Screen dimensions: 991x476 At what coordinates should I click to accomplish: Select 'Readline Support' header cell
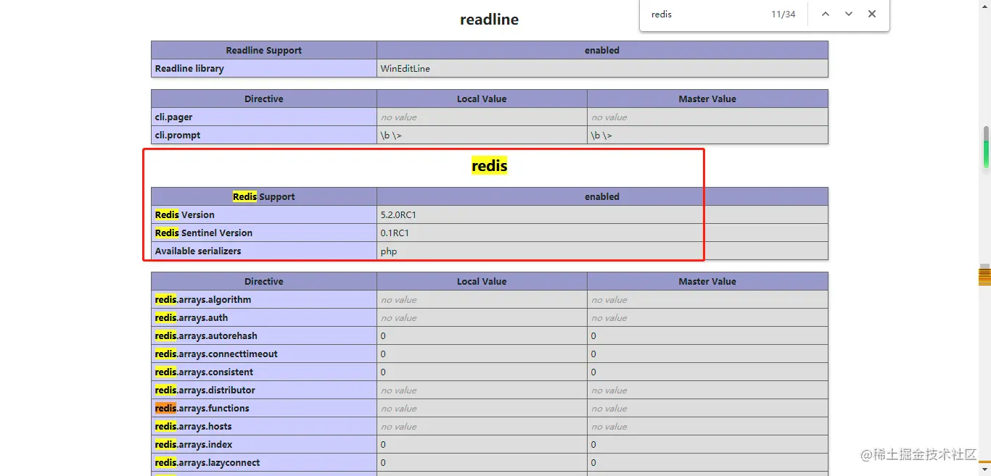[x=264, y=51]
